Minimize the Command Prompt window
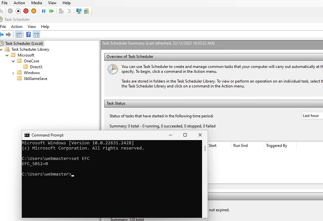The width and height of the screenshot is (323, 221). (x=170, y=135)
